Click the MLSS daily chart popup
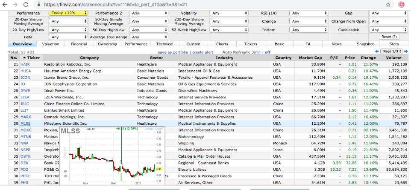The width and height of the screenshot is (411, 190). coord(112,156)
